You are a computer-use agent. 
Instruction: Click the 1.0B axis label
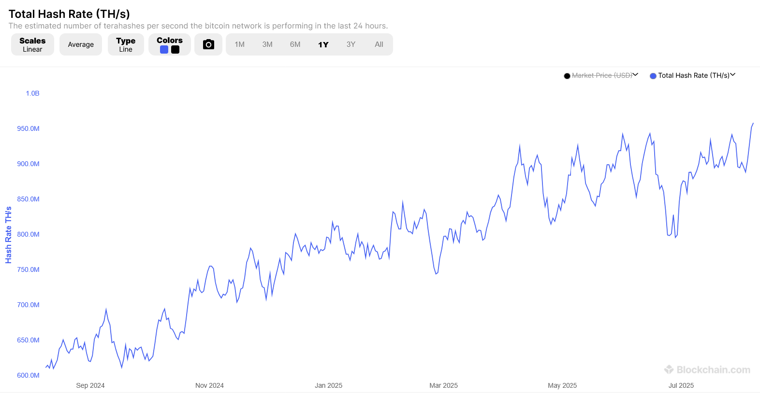click(x=33, y=93)
